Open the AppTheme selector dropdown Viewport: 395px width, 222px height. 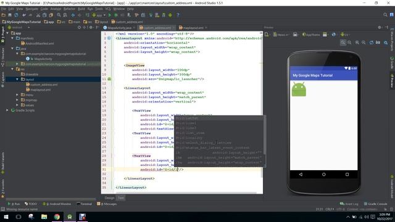(x=311, y=35)
